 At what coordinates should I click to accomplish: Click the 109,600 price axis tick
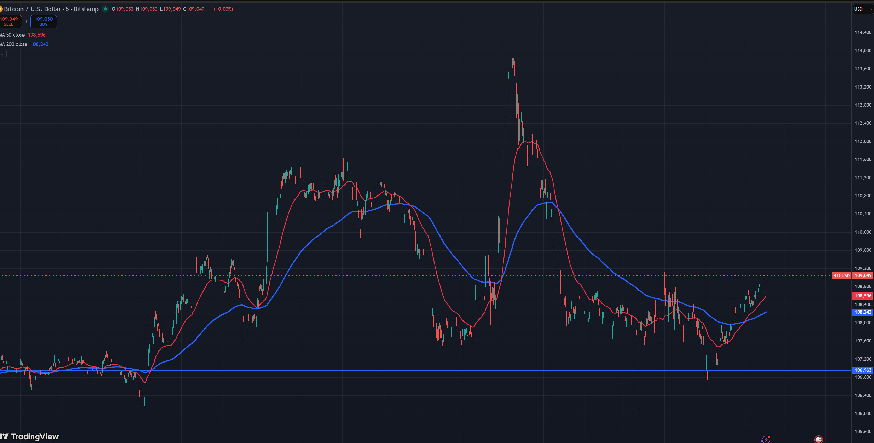[863, 250]
